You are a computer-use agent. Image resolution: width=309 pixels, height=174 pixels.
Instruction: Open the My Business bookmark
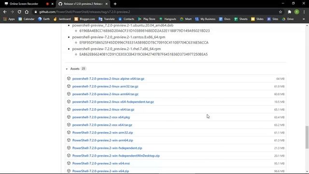coord(205,19)
